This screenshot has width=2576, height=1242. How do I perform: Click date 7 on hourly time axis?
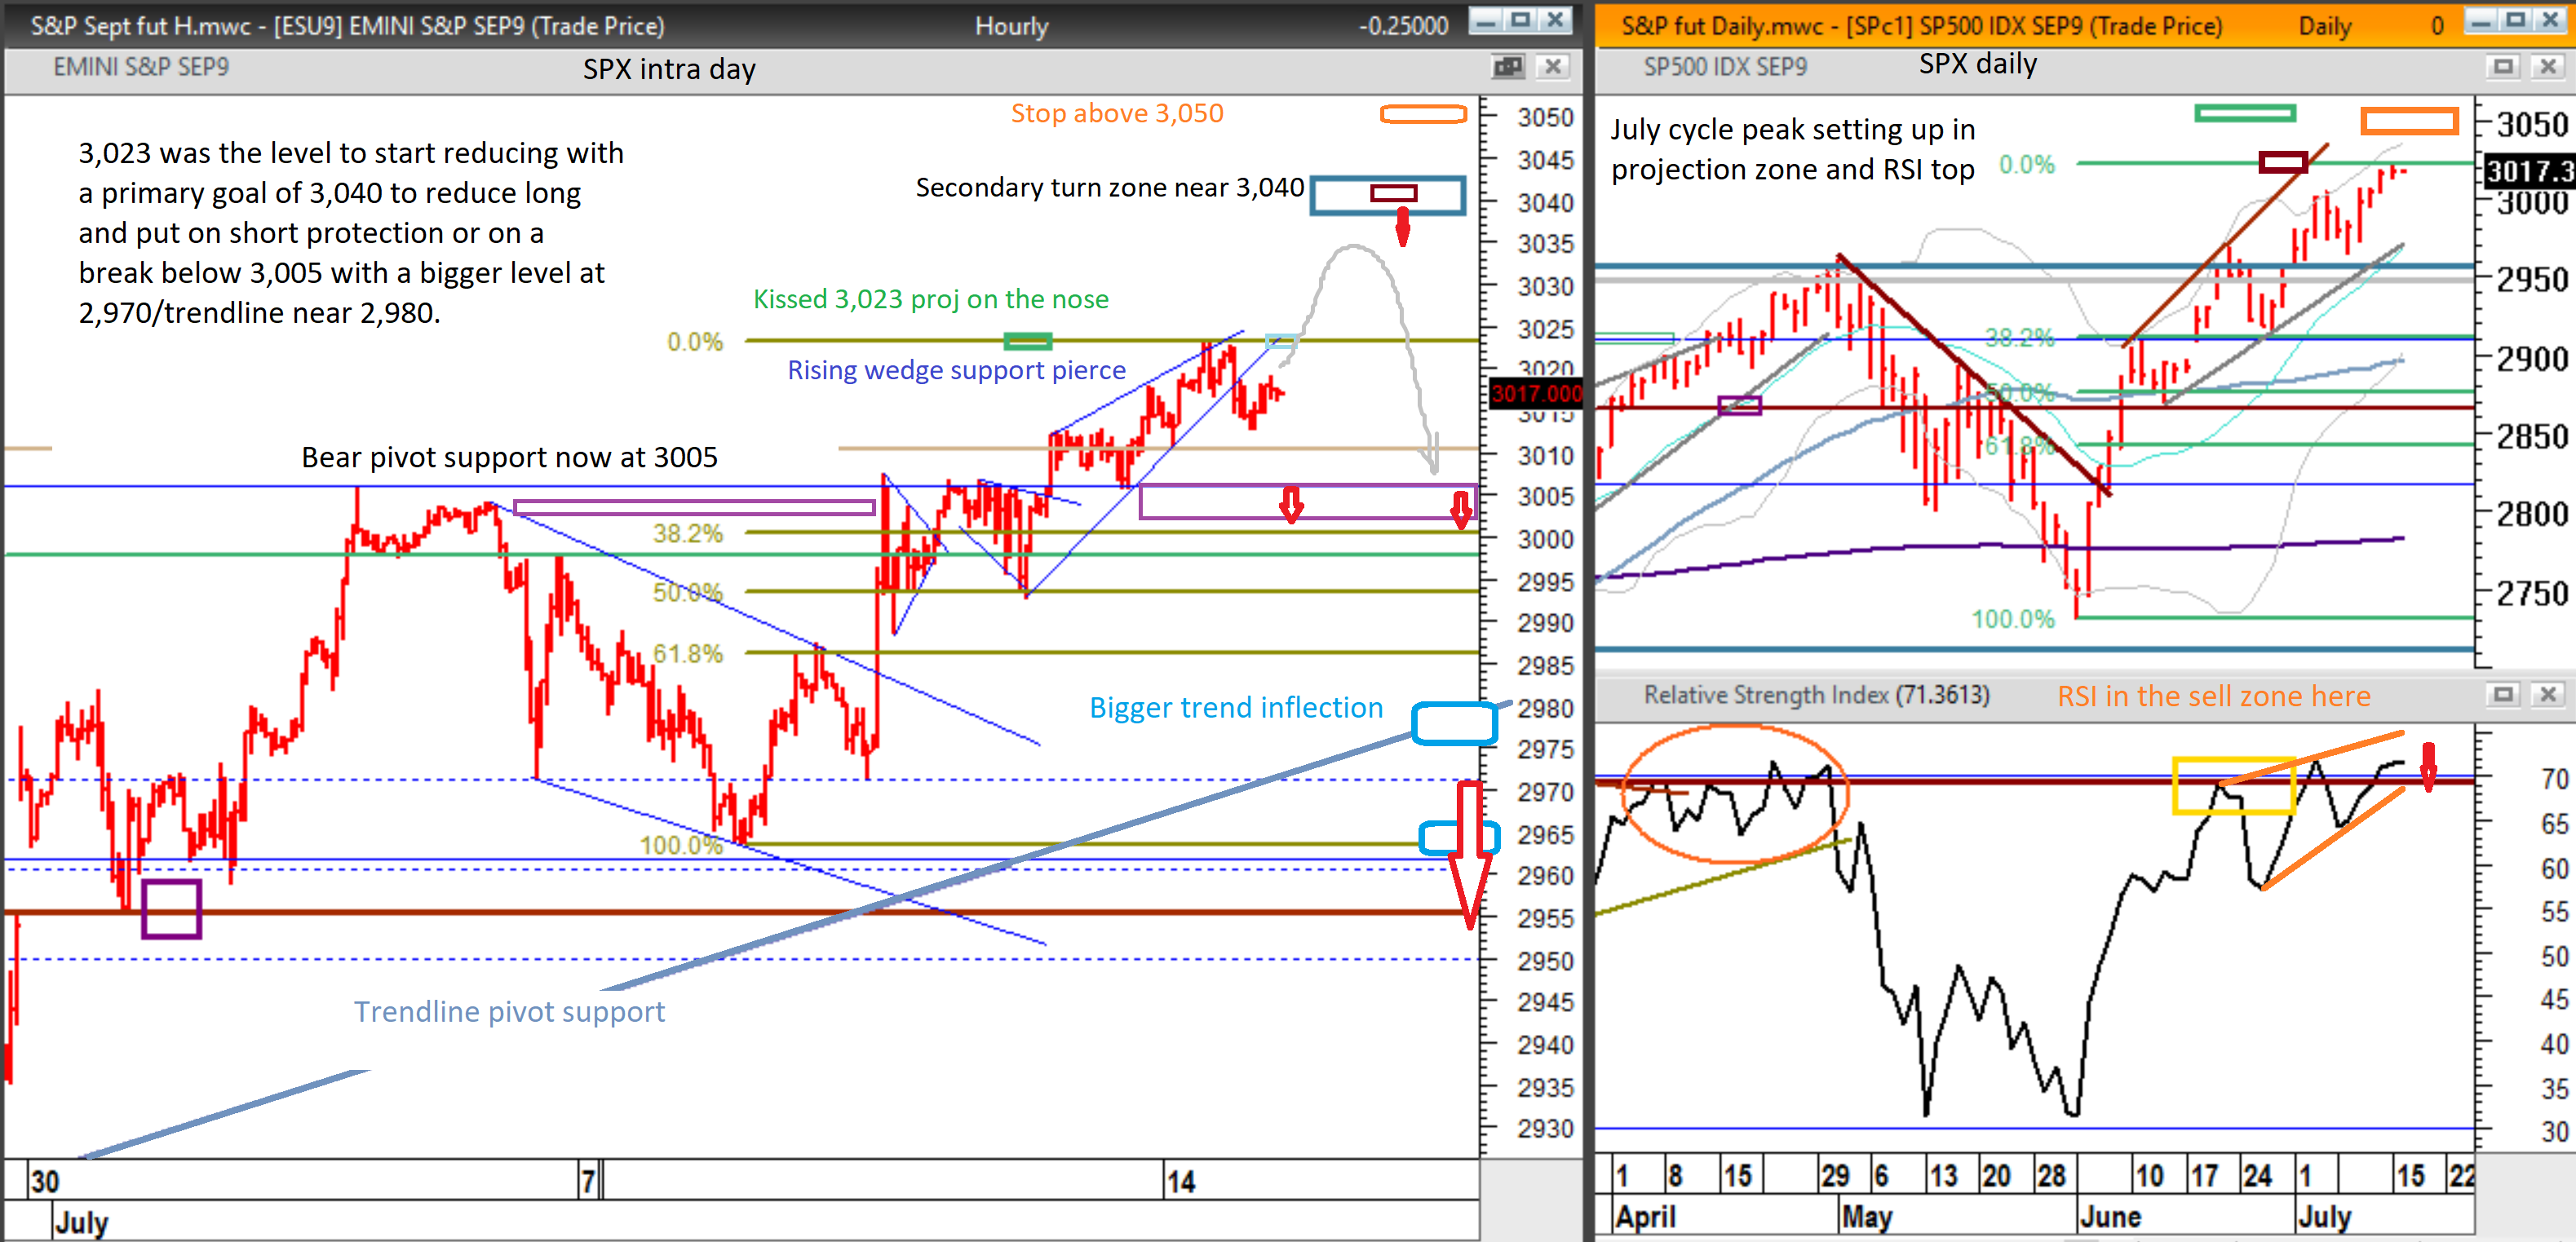click(x=589, y=1182)
